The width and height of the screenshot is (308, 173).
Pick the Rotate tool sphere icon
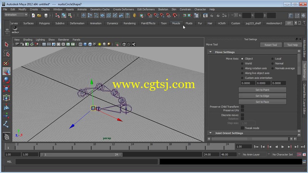click(x=7, y=80)
